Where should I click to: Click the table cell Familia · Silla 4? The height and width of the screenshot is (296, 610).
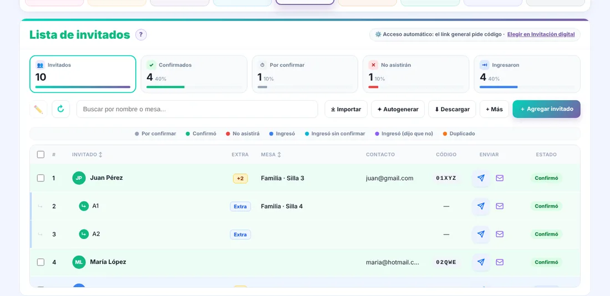282,206
